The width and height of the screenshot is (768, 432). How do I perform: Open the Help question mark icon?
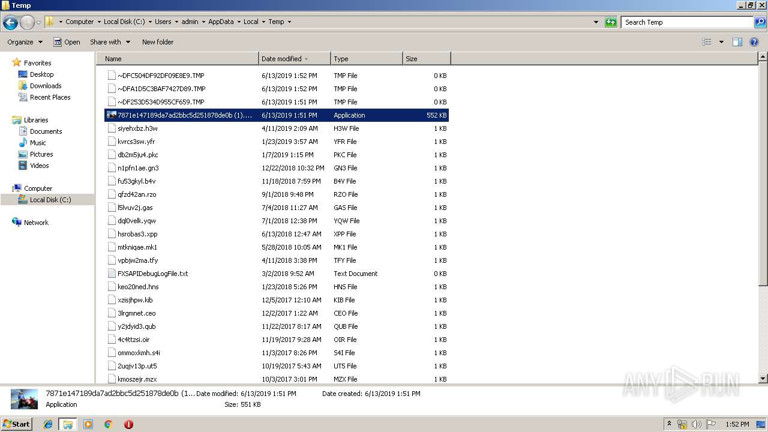754,42
